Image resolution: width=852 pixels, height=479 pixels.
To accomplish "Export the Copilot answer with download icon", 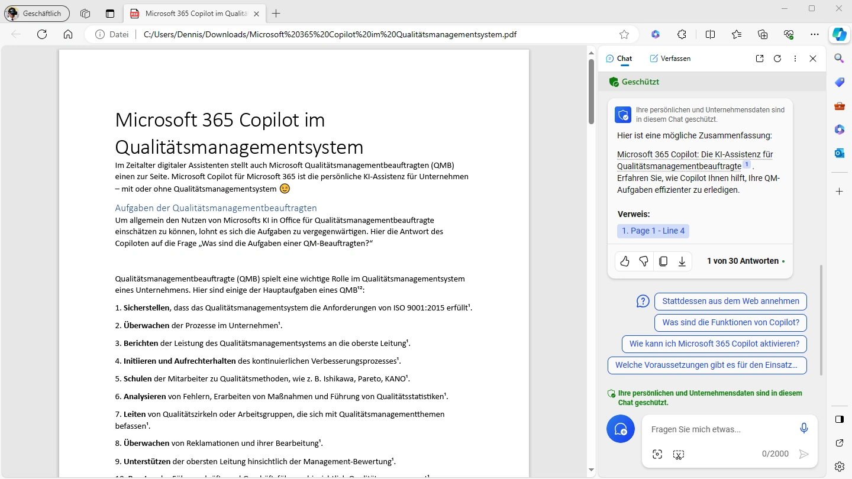I will [682, 261].
